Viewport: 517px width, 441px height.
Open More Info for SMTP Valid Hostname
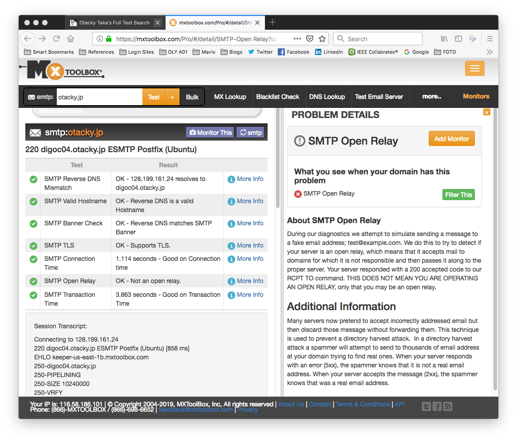pyautogui.click(x=246, y=201)
